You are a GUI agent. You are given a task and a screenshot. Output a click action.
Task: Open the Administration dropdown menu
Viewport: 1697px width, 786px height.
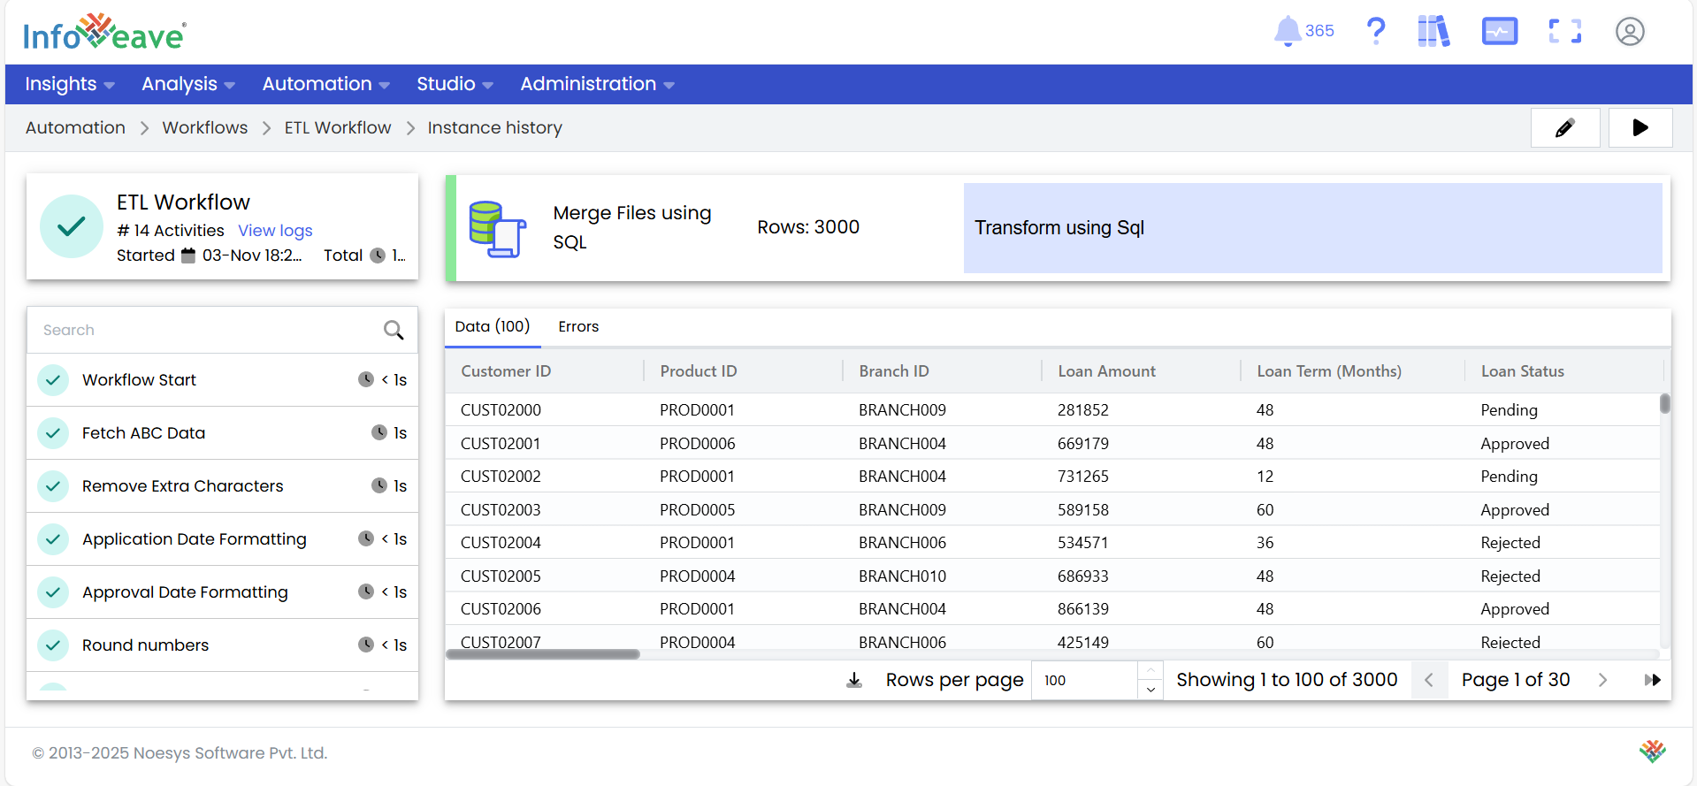coord(597,84)
